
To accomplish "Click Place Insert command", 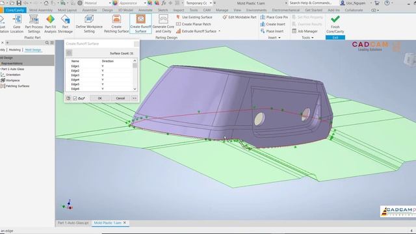I will 272,31.
